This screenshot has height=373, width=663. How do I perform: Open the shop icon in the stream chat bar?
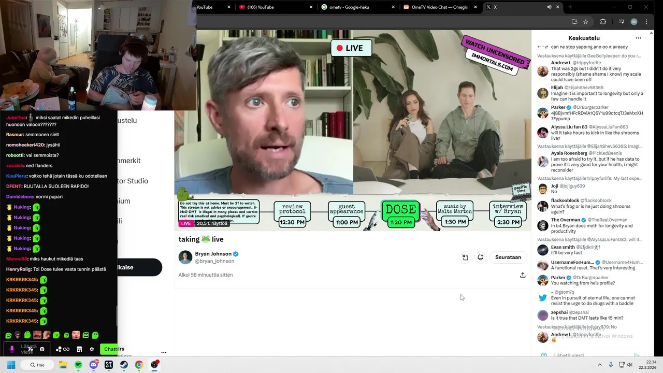pyautogui.click(x=79, y=349)
